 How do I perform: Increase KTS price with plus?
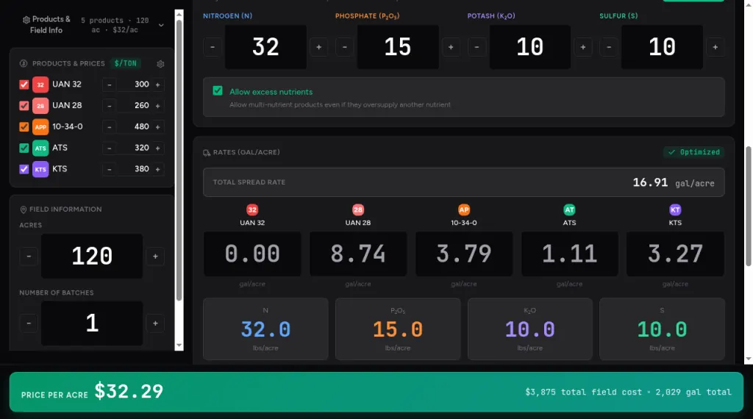(x=157, y=169)
